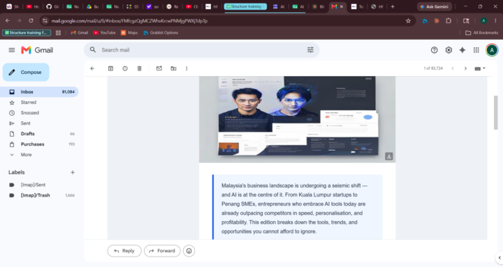Image resolution: width=503 pixels, height=267 pixels.
Task: Open the newsletter hero image with two faces
Action: click(x=297, y=119)
